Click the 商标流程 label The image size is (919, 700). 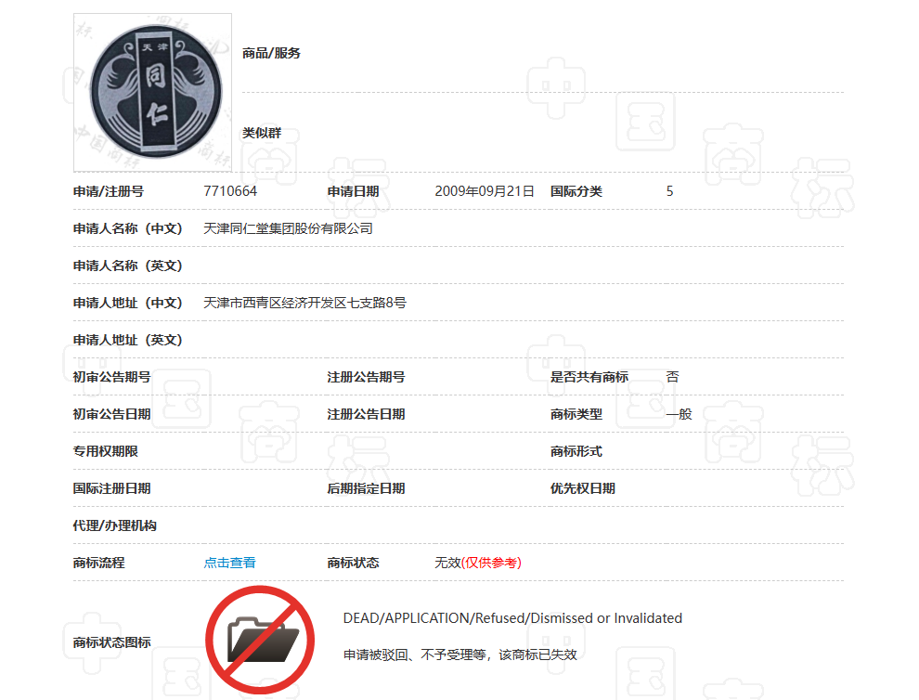(x=98, y=563)
